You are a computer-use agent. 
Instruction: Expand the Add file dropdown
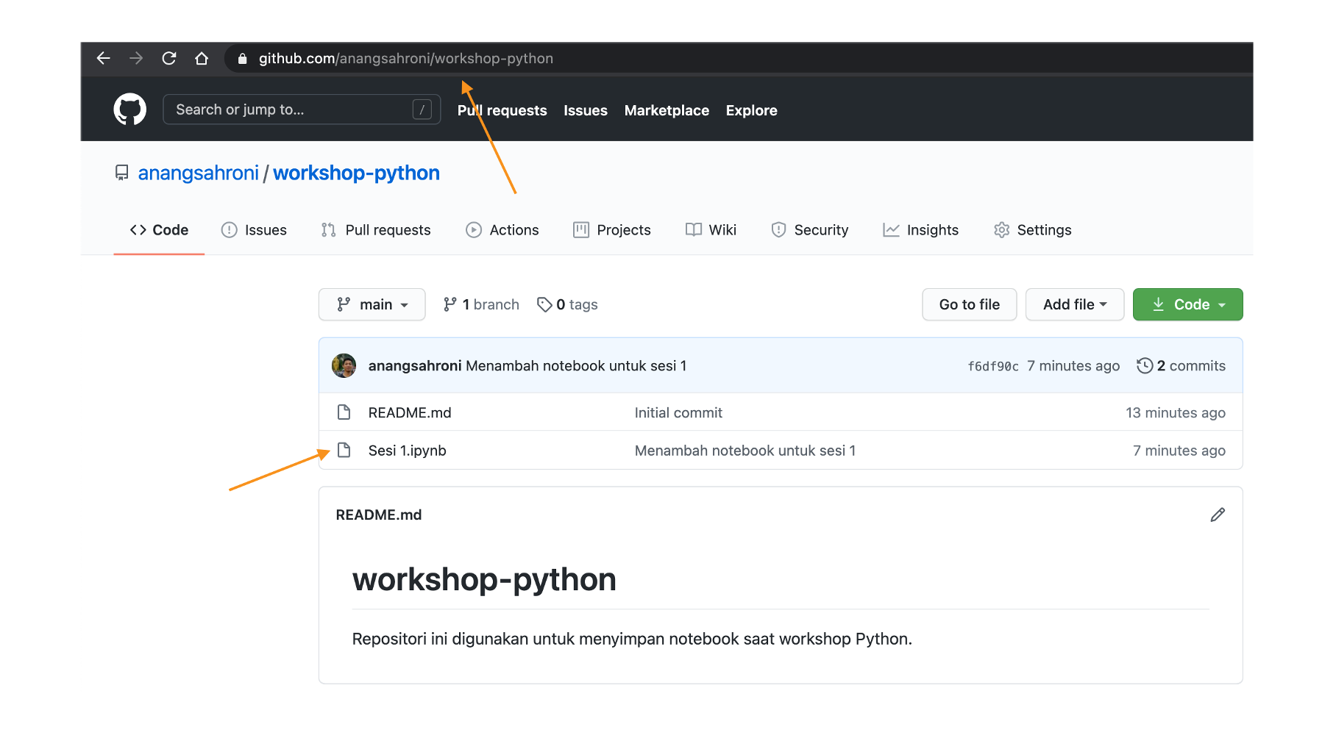1075,304
